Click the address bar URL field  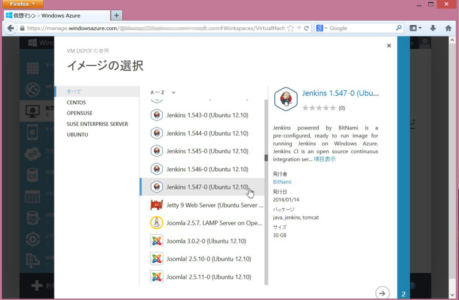pyautogui.click(x=155, y=28)
